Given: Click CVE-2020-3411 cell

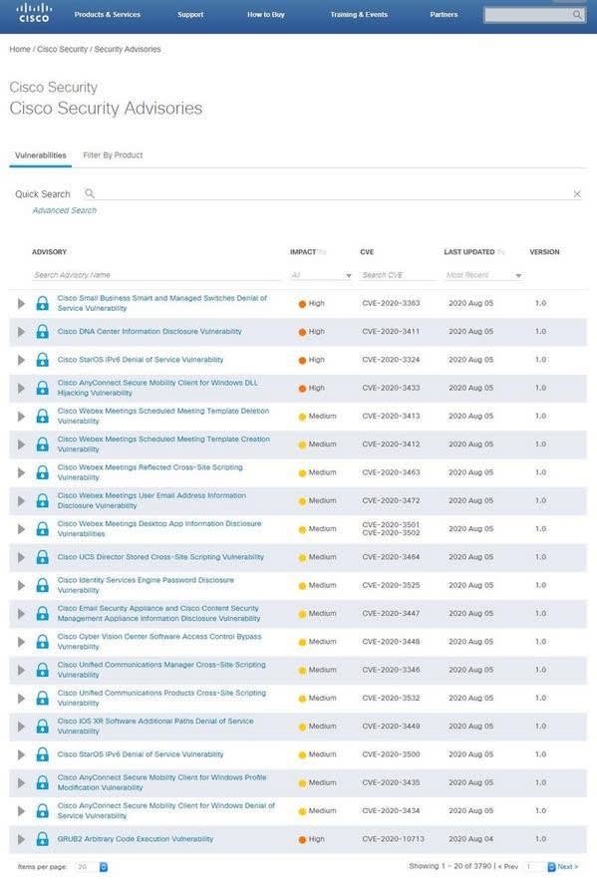Looking at the screenshot, I should (x=391, y=331).
